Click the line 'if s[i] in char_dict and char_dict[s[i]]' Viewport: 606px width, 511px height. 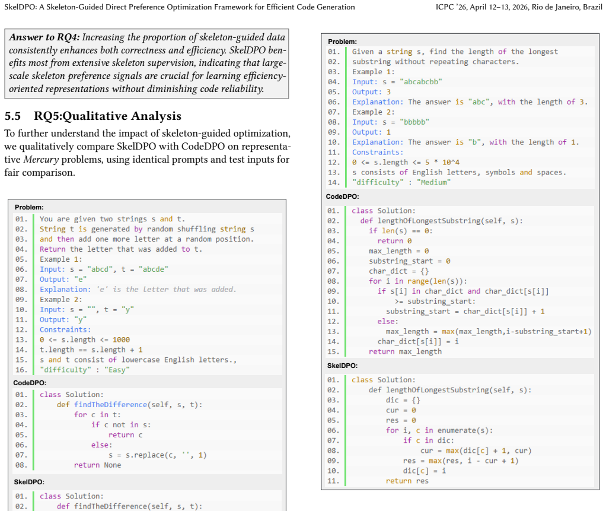tap(463, 291)
